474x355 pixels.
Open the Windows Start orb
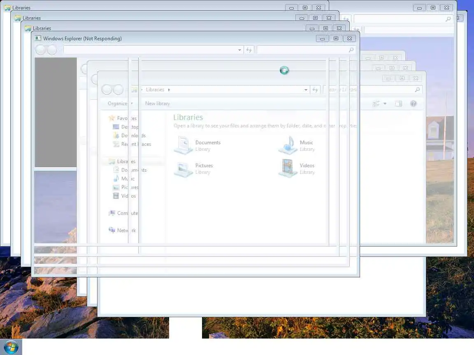[11, 347]
